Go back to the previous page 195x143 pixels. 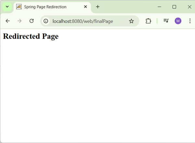pos(7,21)
